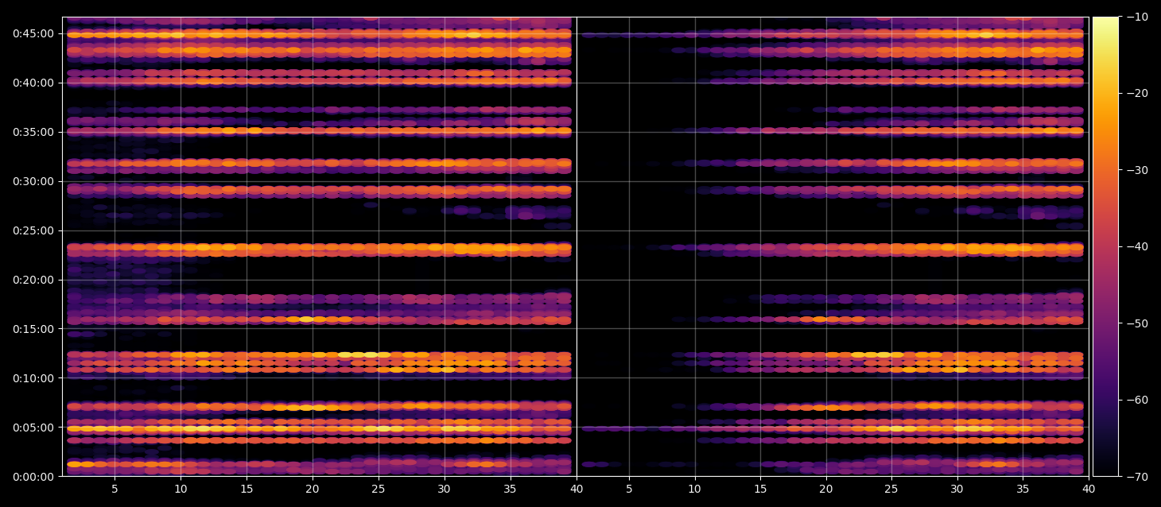
Task: Click the 0:40:00 y-axis time label
Action: pyautogui.click(x=33, y=82)
